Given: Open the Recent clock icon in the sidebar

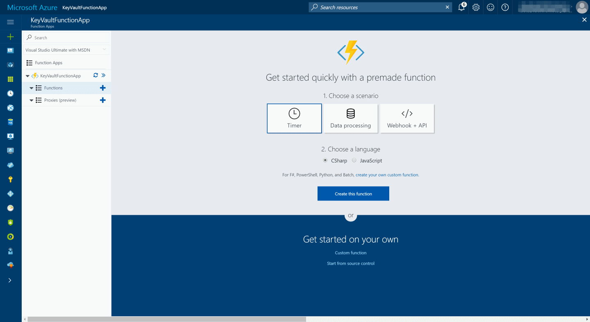Looking at the screenshot, I should coord(11,93).
